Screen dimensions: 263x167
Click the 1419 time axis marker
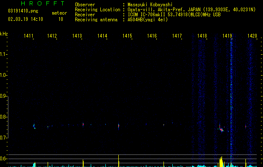click(227, 36)
